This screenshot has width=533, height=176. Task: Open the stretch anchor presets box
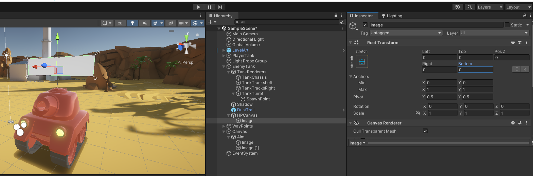point(362,61)
